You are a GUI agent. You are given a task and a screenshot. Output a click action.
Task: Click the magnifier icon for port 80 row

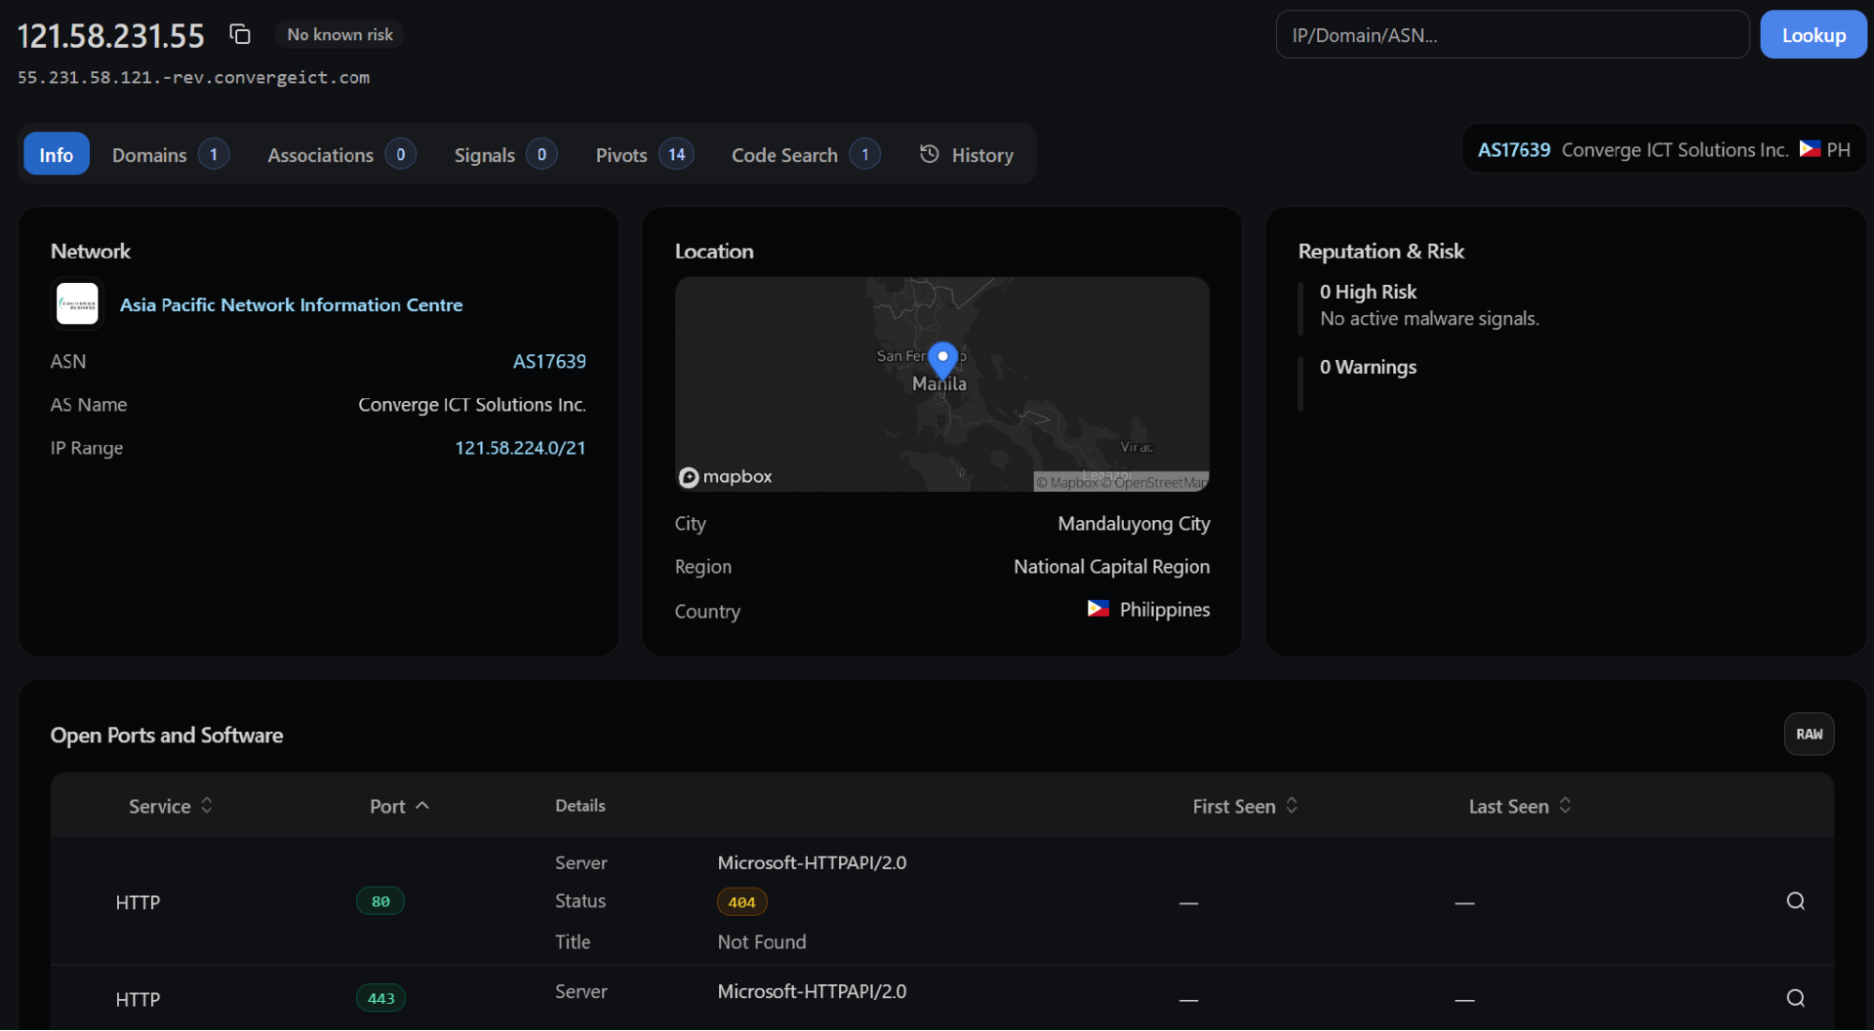tap(1794, 901)
